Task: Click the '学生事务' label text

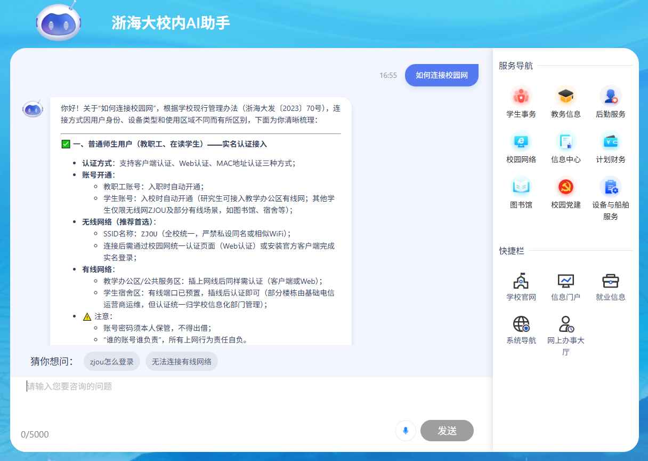Action: click(521, 114)
